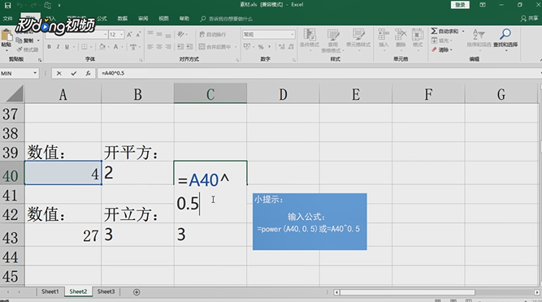Viewport: 542px width, 302px height.
Task: Click the Increase Decimal icon
Action: point(282,46)
